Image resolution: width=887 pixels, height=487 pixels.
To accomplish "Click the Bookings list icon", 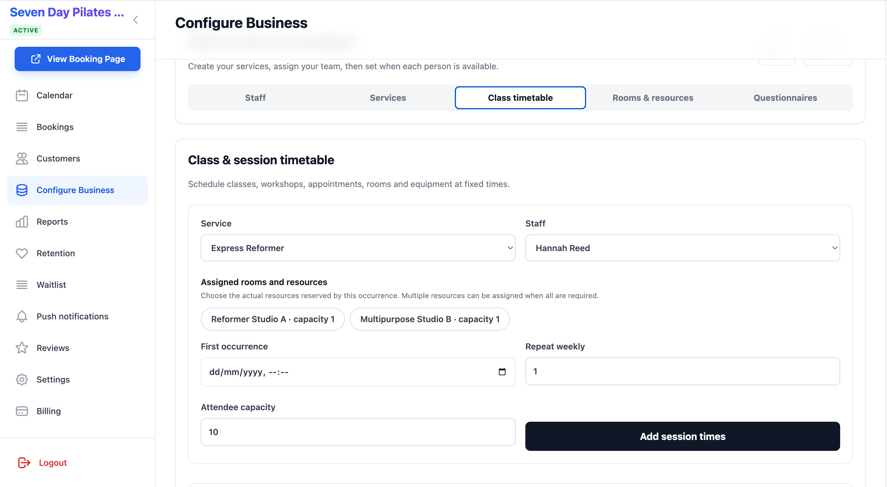I will pos(22,127).
